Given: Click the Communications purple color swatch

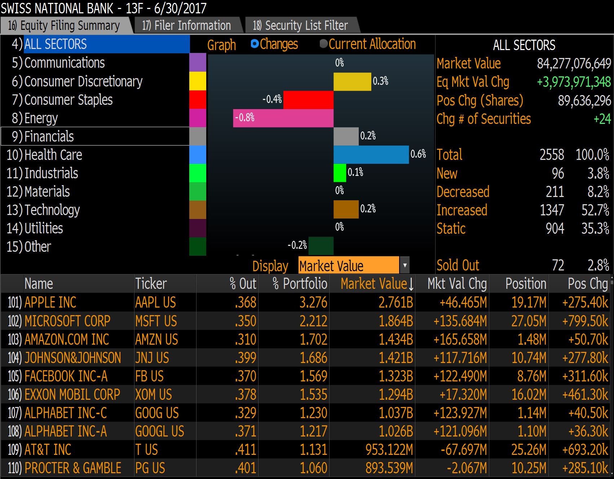Looking at the screenshot, I should point(198,63).
